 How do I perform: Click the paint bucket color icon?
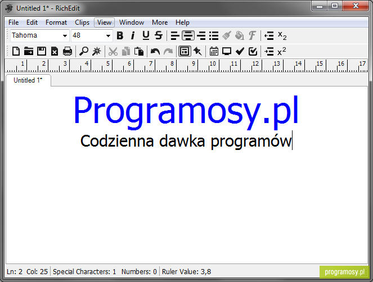click(x=240, y=35)
